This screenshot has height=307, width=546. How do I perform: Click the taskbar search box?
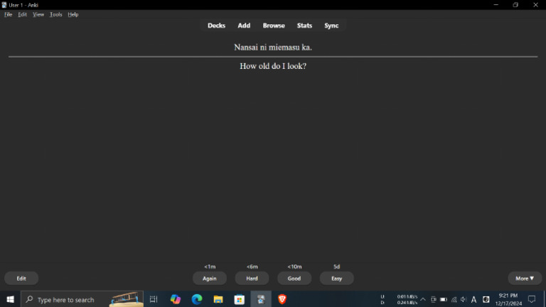point(82,299)
